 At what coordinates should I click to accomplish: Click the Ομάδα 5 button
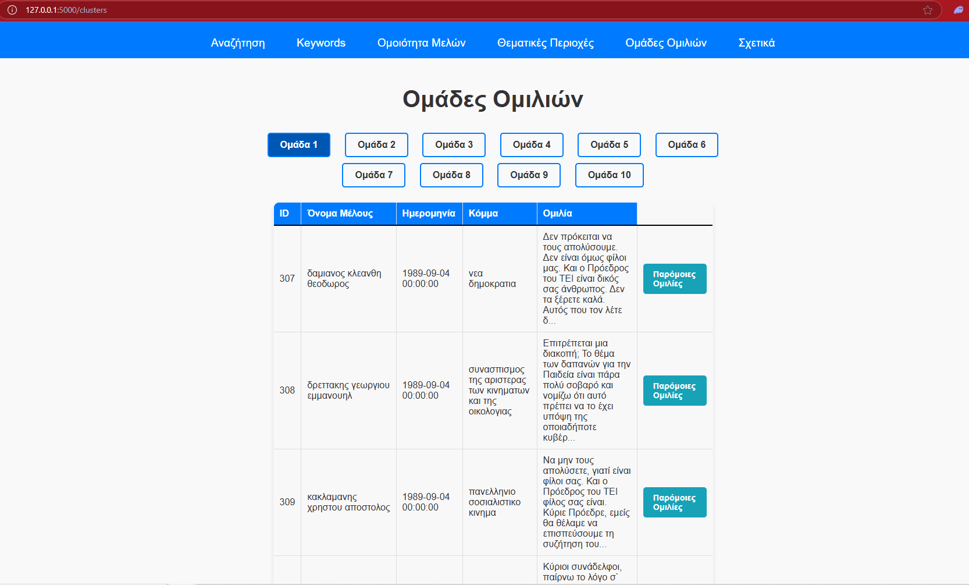pyautogui.click(x=609, y=145)
